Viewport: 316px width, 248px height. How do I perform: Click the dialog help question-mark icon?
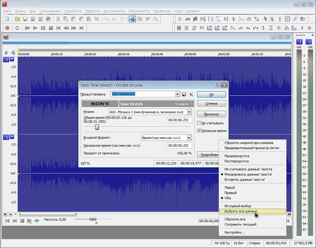point(217,85)
